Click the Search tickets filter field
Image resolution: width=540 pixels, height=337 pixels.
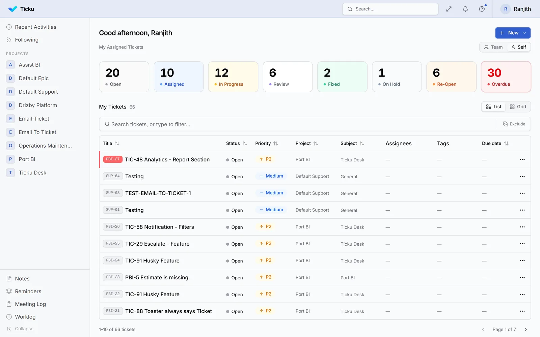pyautogui.click(x=297, y=124)
